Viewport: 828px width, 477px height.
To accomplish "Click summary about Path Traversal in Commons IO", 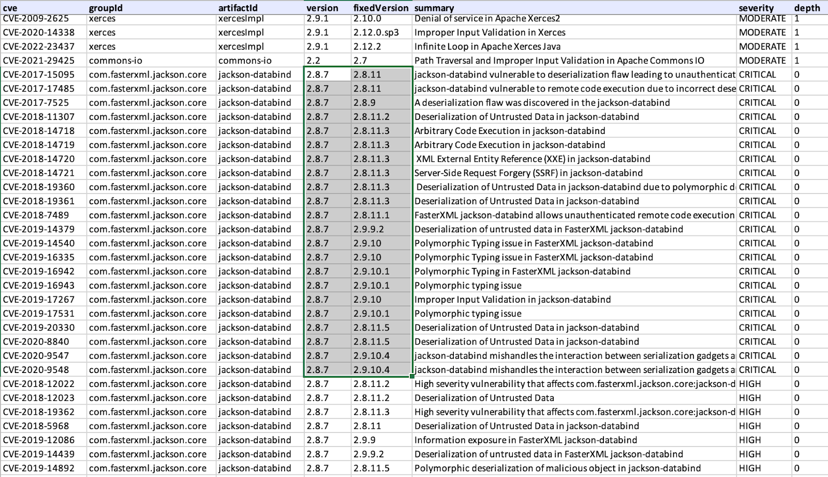I will [x=574, y=60].
